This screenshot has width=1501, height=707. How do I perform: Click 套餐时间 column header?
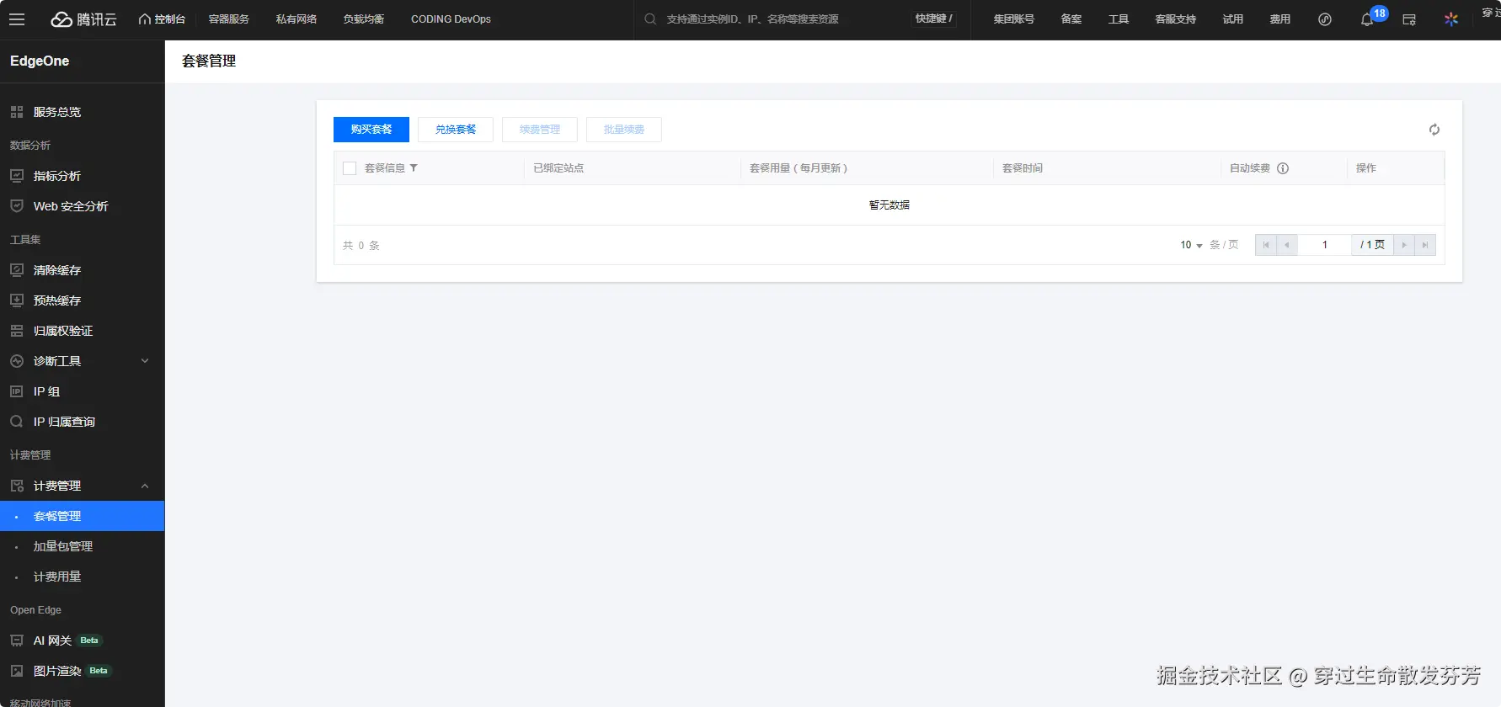pyautogui.click(x=1023, y=168)
